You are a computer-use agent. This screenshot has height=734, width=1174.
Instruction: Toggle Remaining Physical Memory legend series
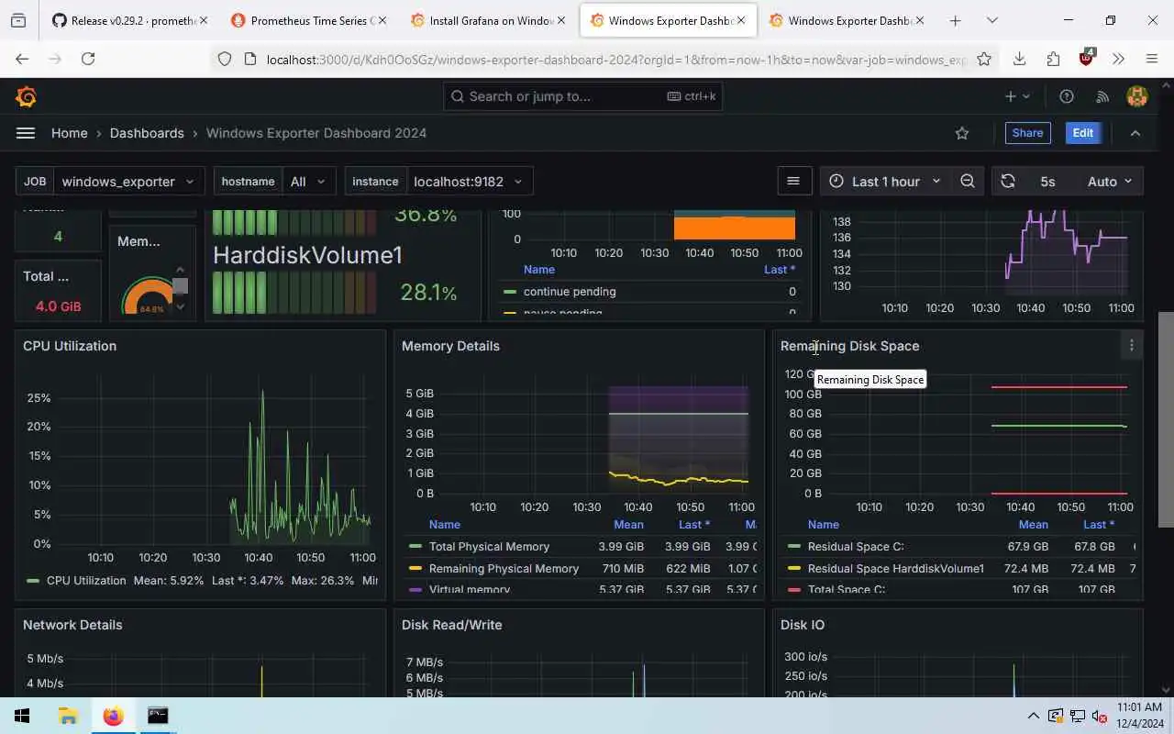504,569
